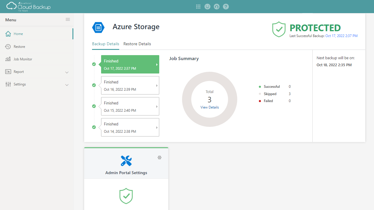Open Admin Portal Settings gear icon
Screen dimensions: 374x210
[160, 157]
